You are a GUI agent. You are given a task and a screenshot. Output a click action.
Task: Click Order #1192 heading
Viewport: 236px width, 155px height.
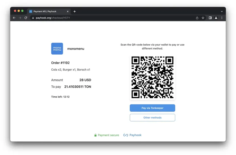coord(60,63)
